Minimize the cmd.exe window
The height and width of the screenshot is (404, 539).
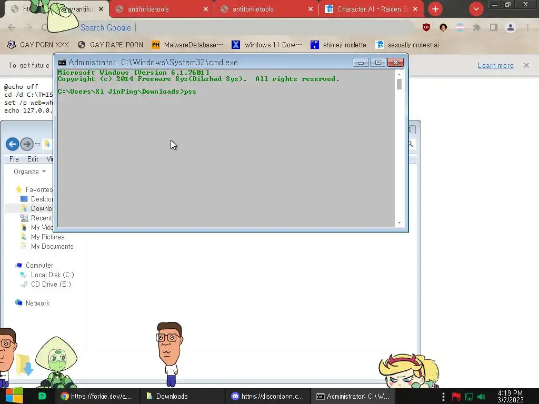[x=361, y=63]
